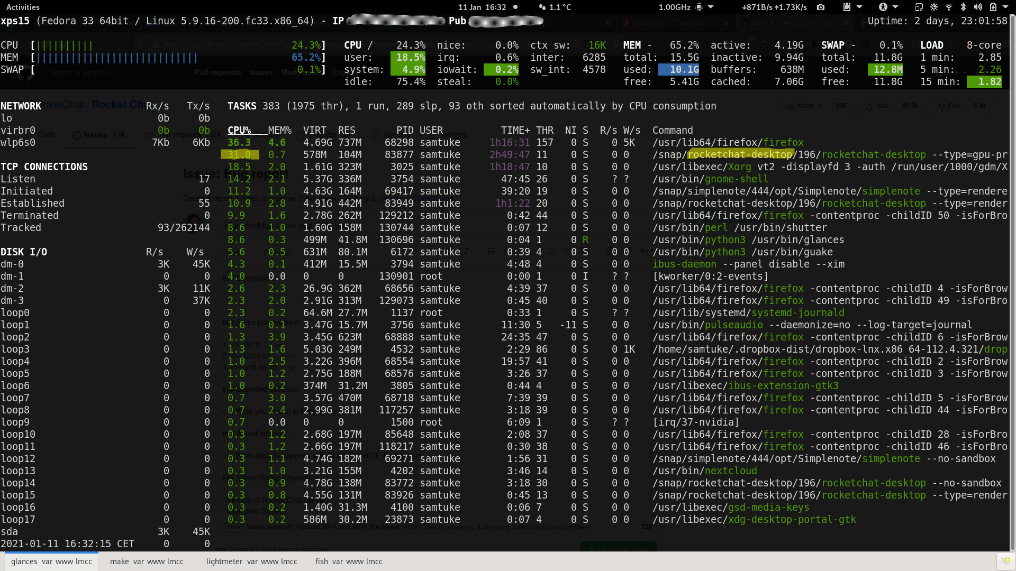The width and height of the screenshot is (1016, 571).
Task: Click the timestamp 2021-01-11 16:32:15 CET
Action: [67, 544]
